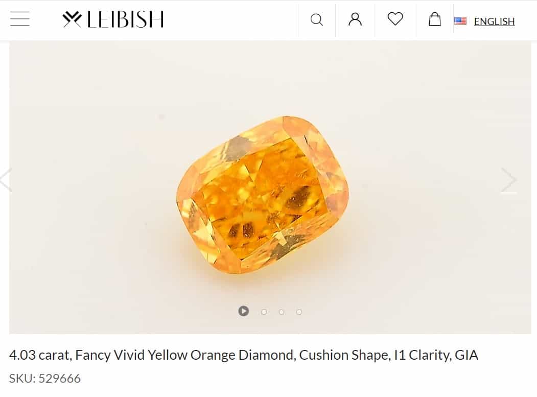The height and width of the screenshot is (397, 537).
Task: Click the US flag icon
Action: tap(460, 21)
